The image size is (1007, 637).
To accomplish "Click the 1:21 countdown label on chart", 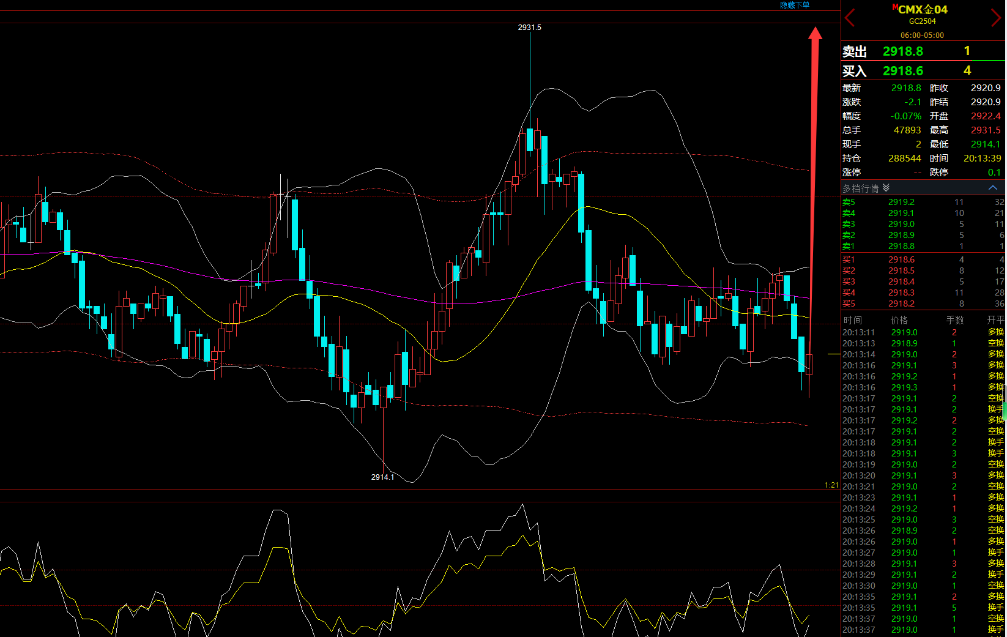I will point(831,485).
